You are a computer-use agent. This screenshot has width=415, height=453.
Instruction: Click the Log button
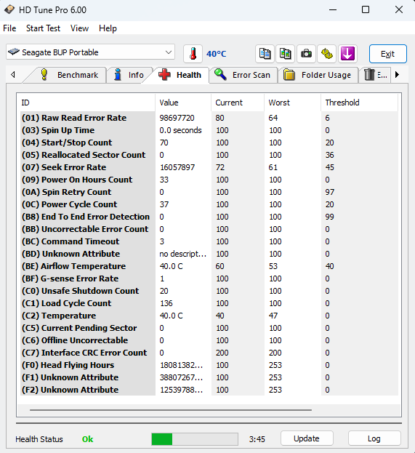point(374,438)
